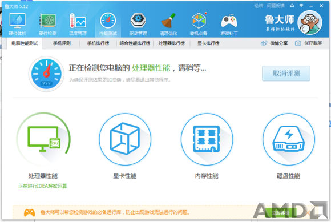This screenshot has height=222, width=331.
Task: Select the 磁盘性能 disk drive icon
Action: 288,139
